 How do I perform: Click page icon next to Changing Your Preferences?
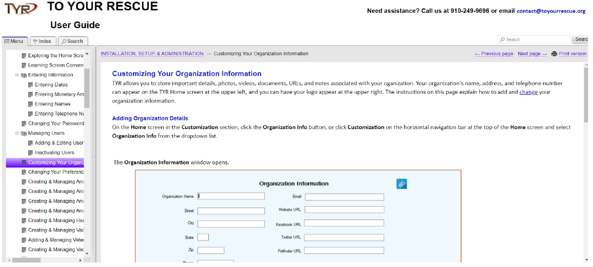point(24,172)
